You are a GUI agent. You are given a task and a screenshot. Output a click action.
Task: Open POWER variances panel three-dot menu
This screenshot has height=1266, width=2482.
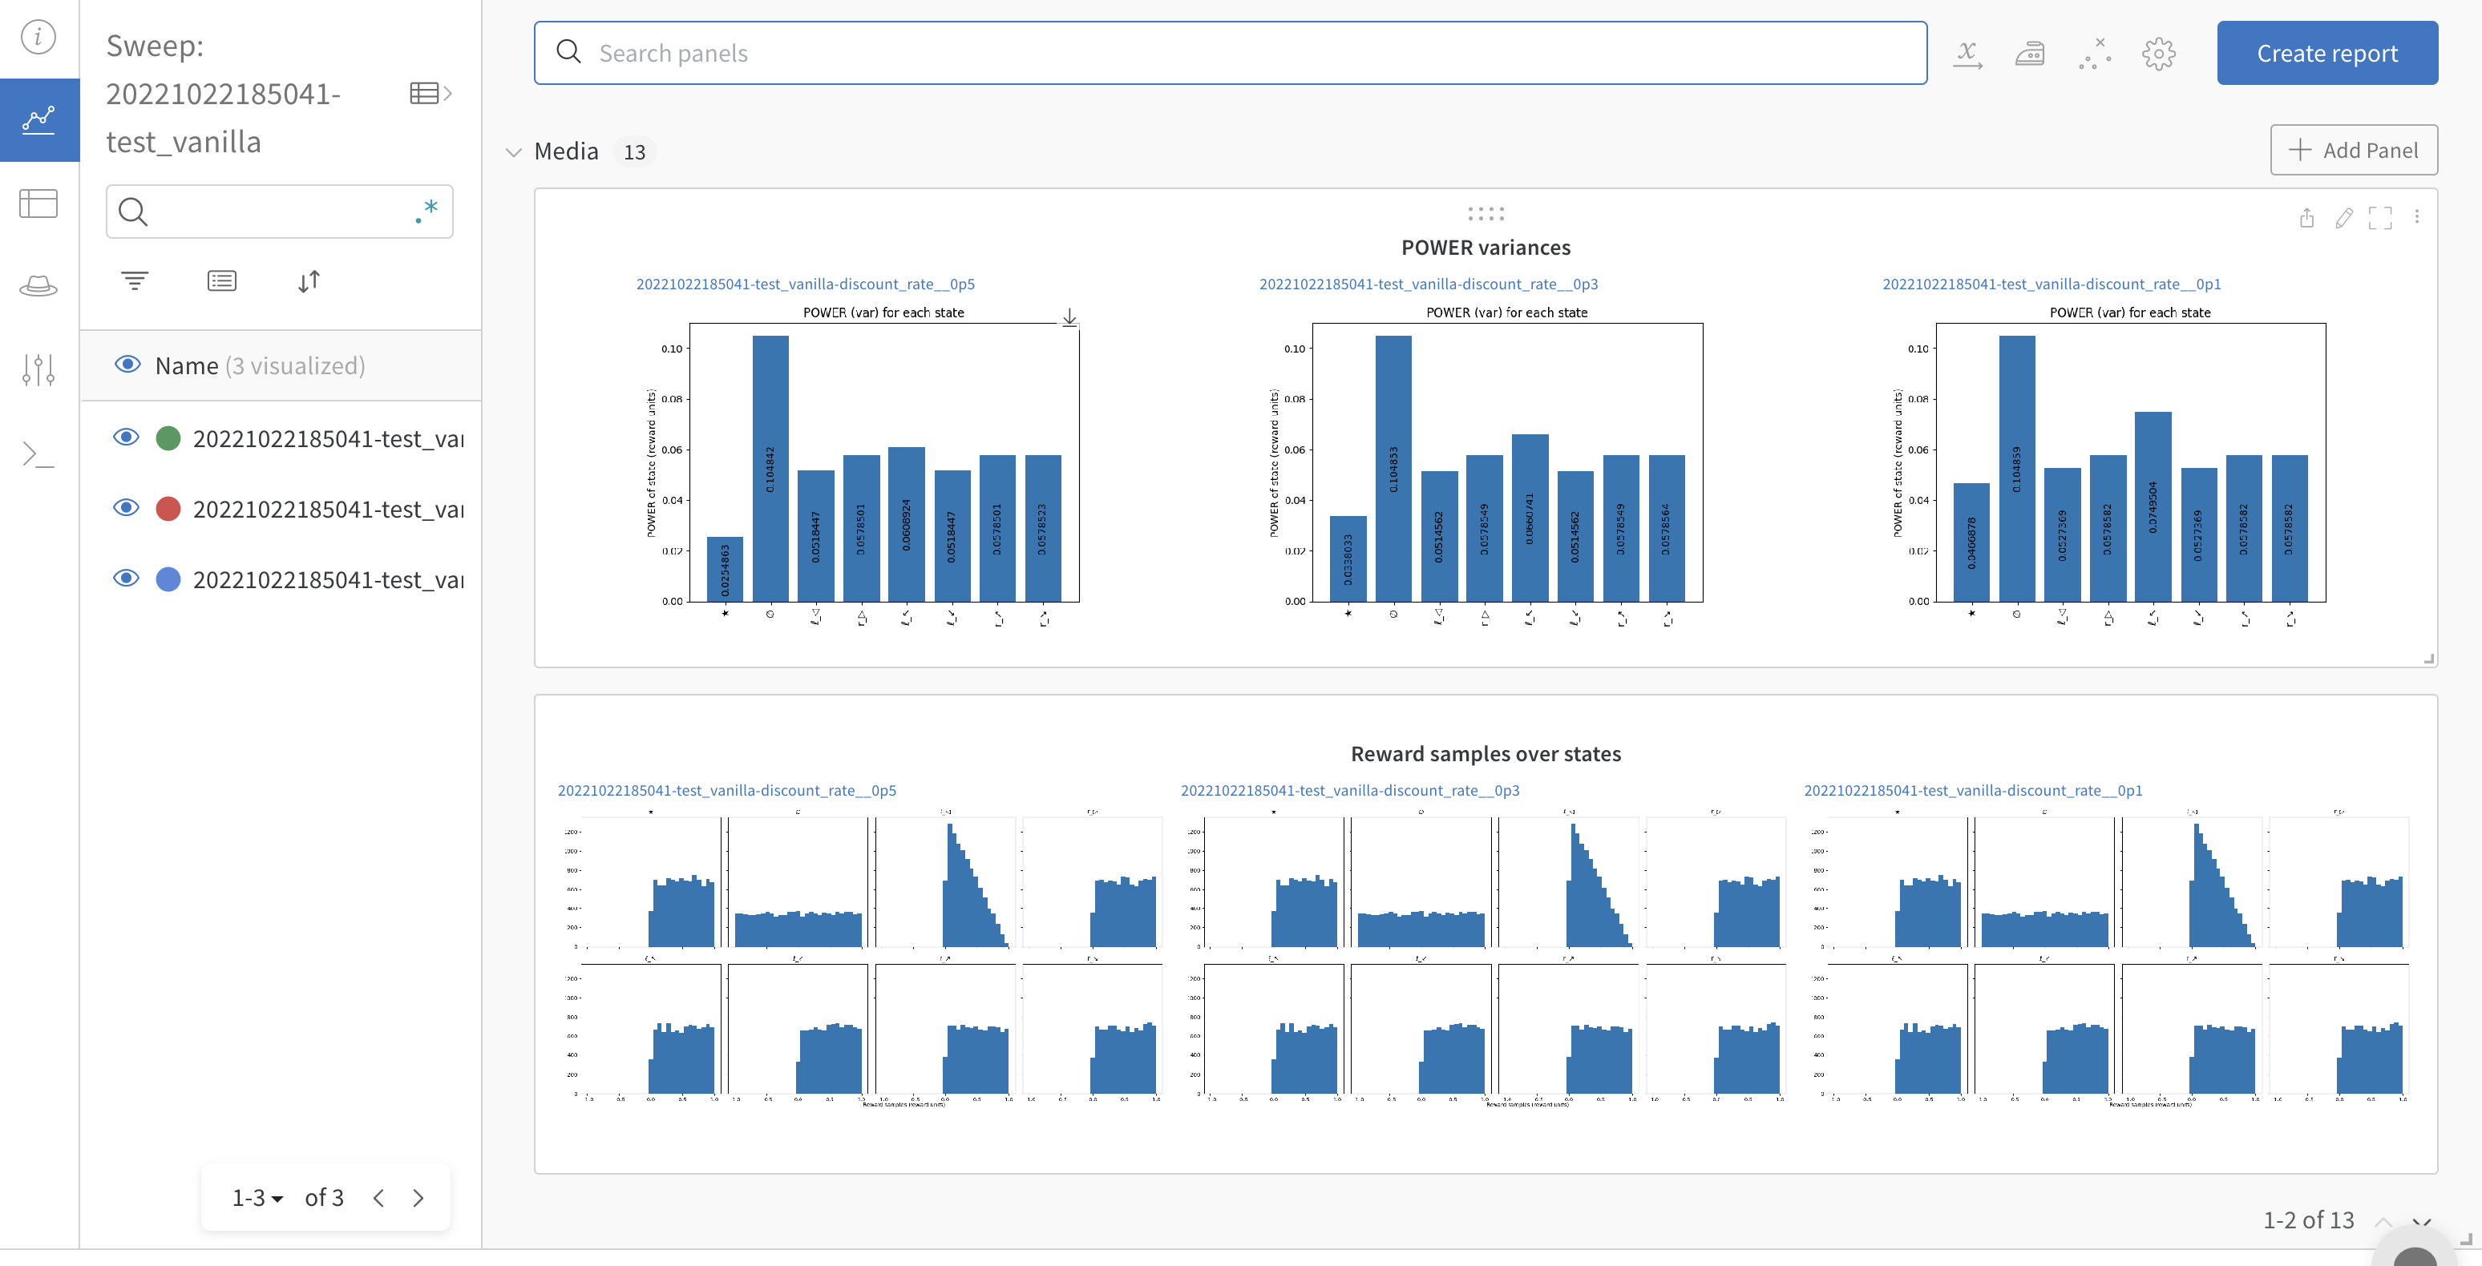pyautogui.click(x=2416, y=216)
